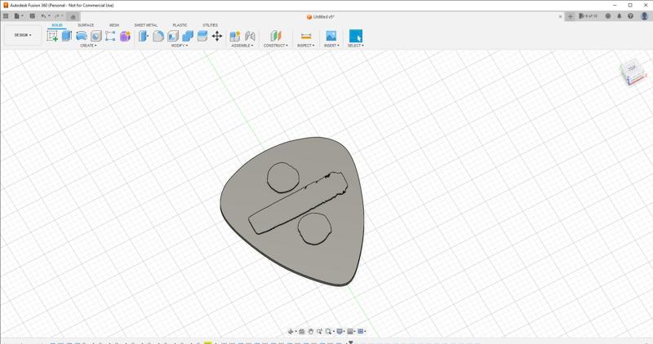The image size is (653, 344).
Task: Open the user profile avatar
Action: [x=645, y=16]
